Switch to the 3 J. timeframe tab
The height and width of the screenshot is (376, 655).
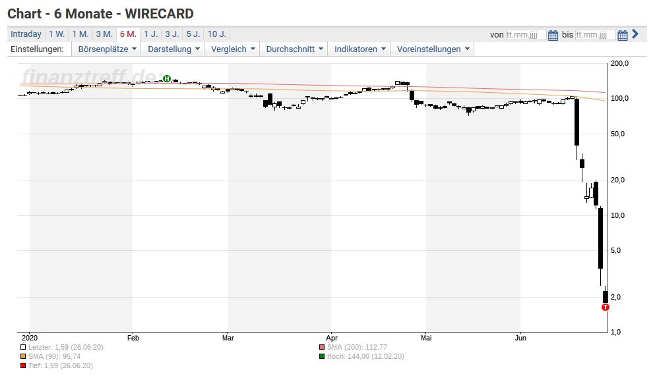(x=172, y=34)
